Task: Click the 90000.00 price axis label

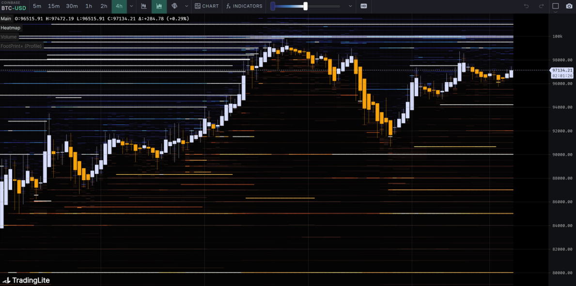Action: (x=562, y=154)
